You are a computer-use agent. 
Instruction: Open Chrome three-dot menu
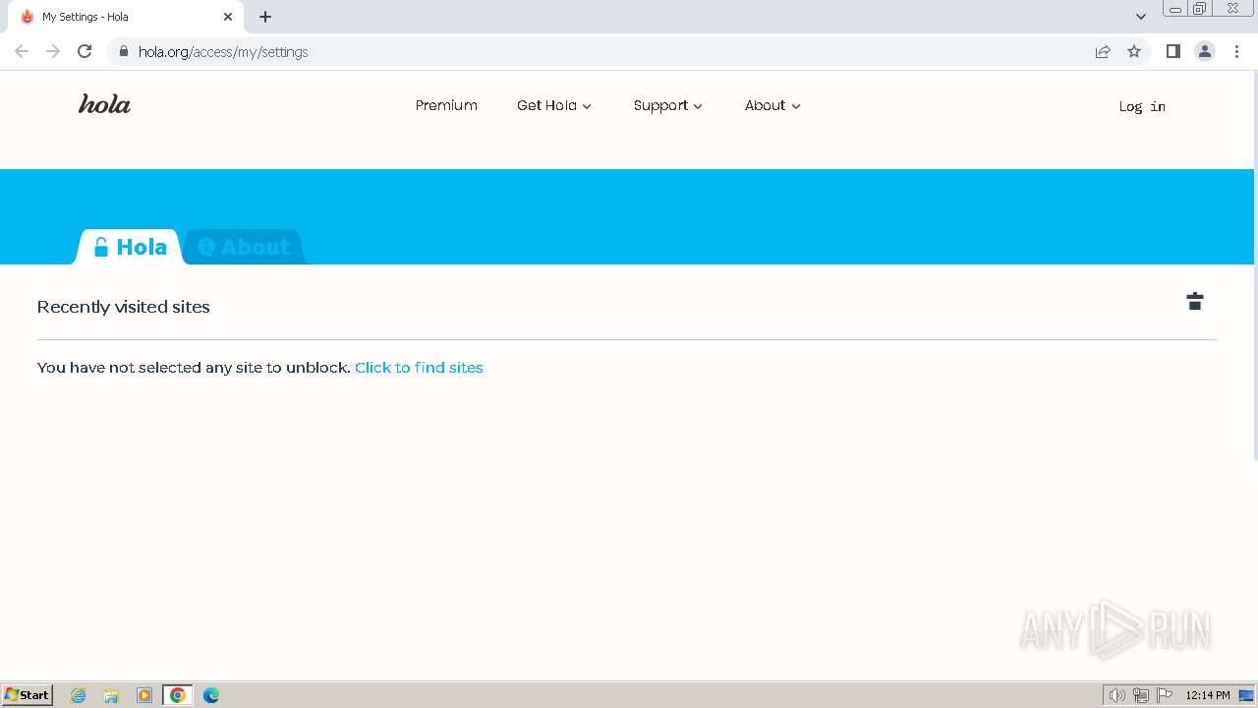1236,51
